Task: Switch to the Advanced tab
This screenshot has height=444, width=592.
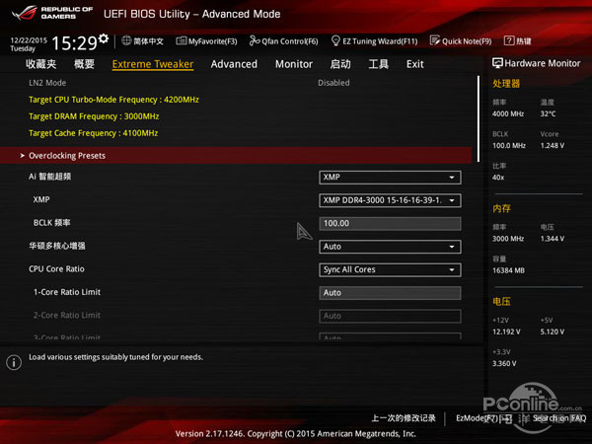Action: 234,64
